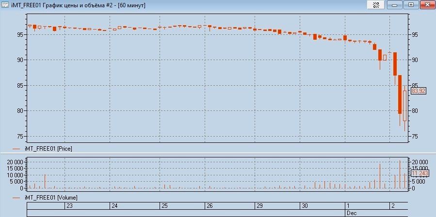This screenshot has width=436, height=217.
Task: Click the date 2 on the time axis
Action: [x=393, y=206]
